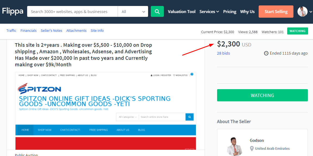Click the Current Price: $2,300 text
Image resolution: width=313 pixels, height=156 pixels.
(x=217, y=32)
